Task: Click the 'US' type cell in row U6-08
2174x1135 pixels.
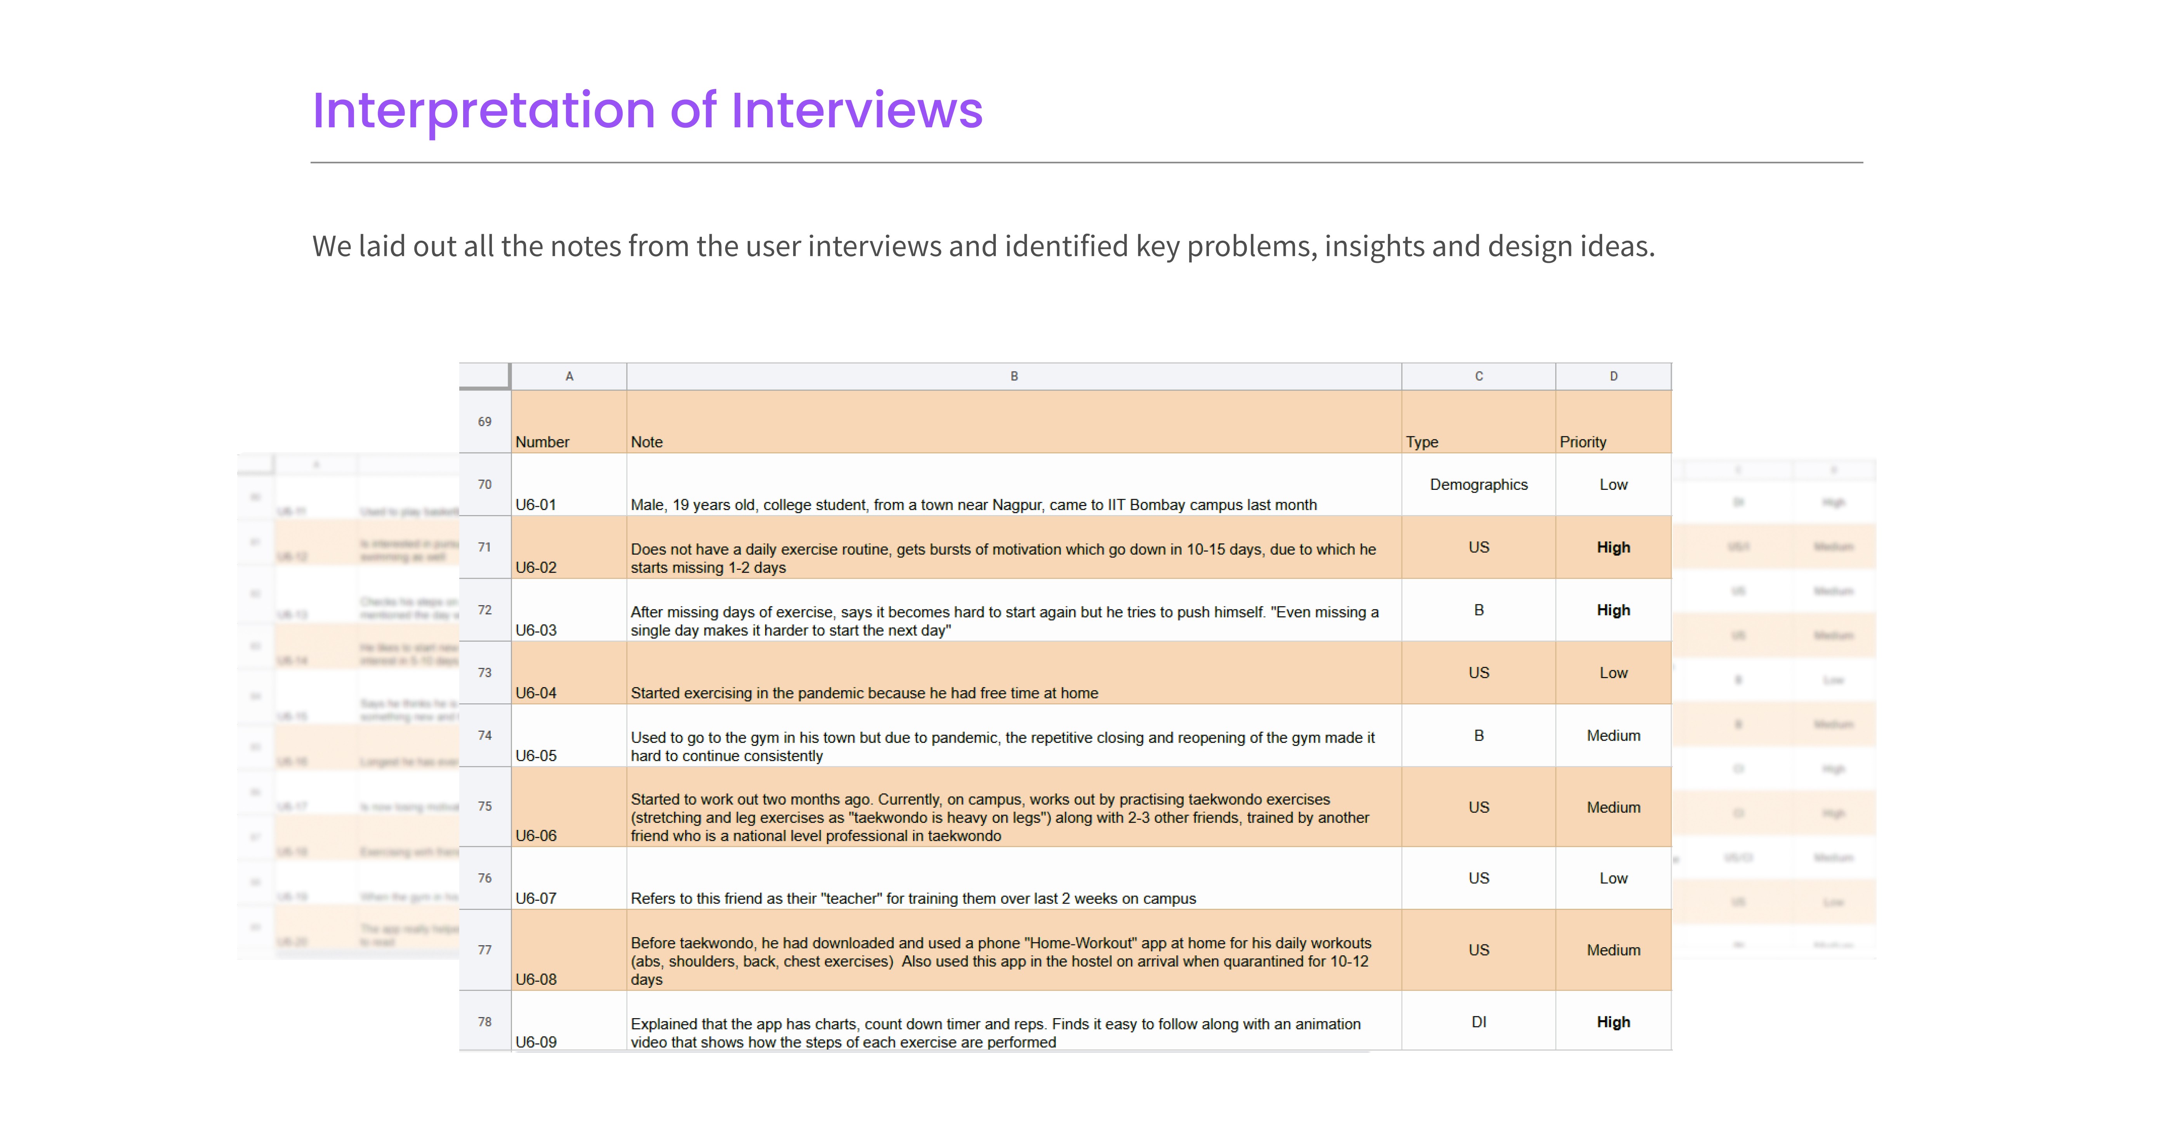Action: 1478,949
